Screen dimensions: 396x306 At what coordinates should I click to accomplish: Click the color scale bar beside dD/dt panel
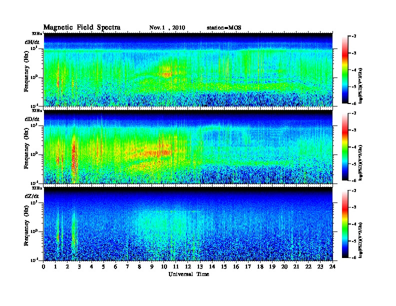click(x=345, y=147)
